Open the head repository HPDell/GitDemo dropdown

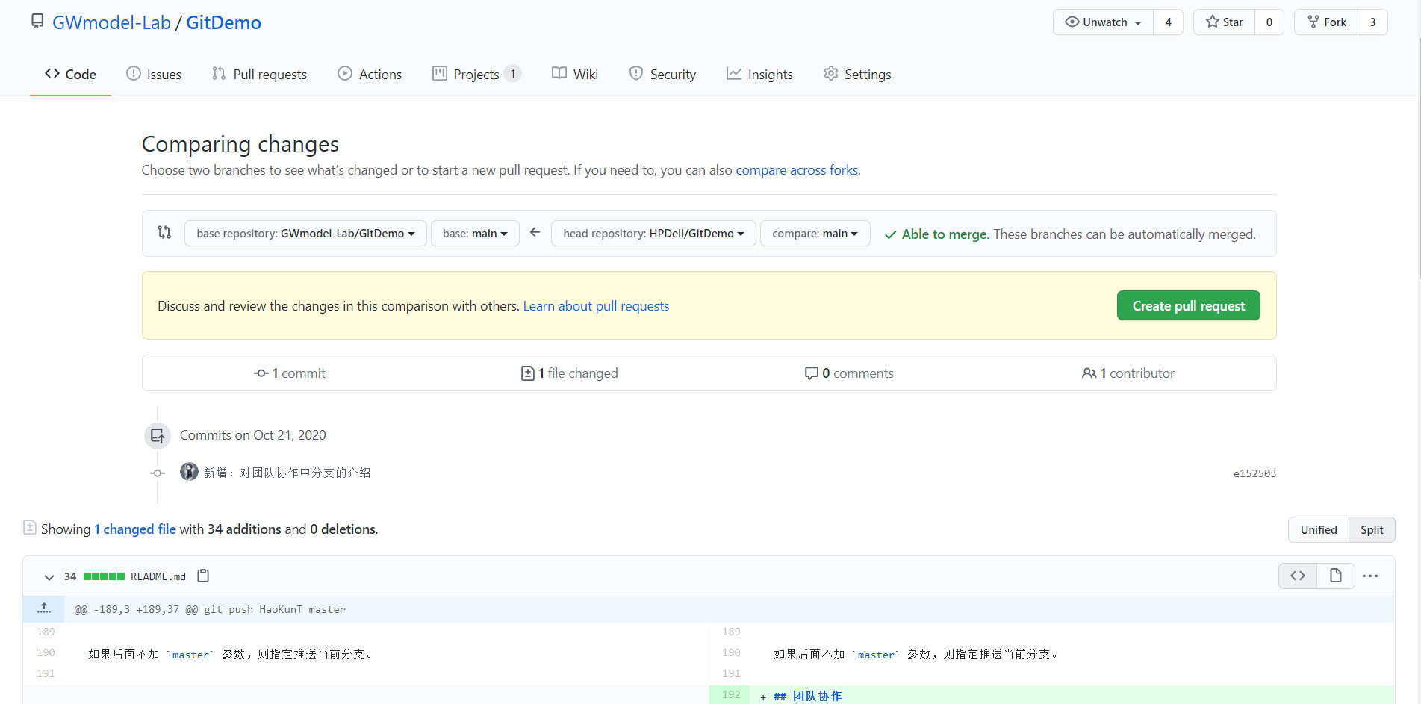(x=653, y=234)
